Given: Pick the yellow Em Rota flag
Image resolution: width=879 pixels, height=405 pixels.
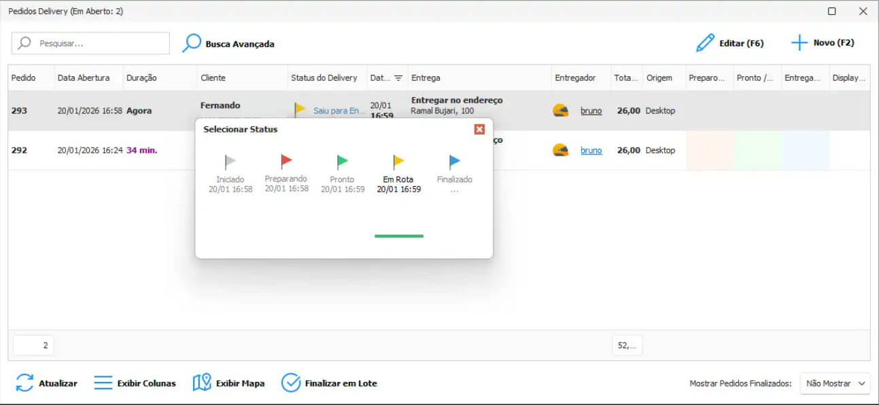Looking at the screenshot, I should click(x=398, y=162).
